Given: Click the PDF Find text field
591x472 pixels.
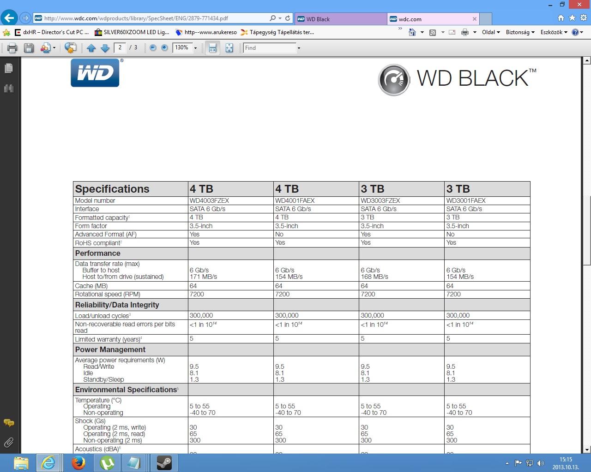Looking at the screenshot, I should (x=270, y=48).
